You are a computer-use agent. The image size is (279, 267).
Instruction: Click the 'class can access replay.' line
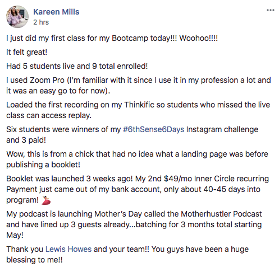(49, 115)
